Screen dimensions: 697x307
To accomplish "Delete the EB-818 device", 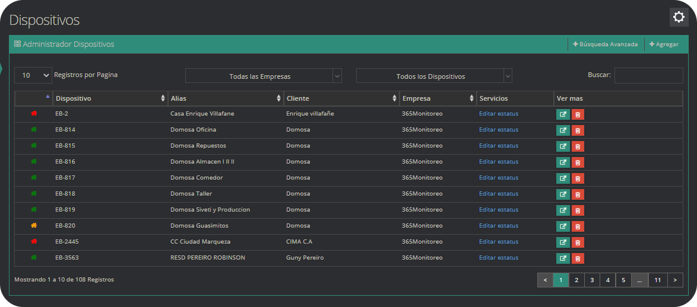I will click(578, 194).
